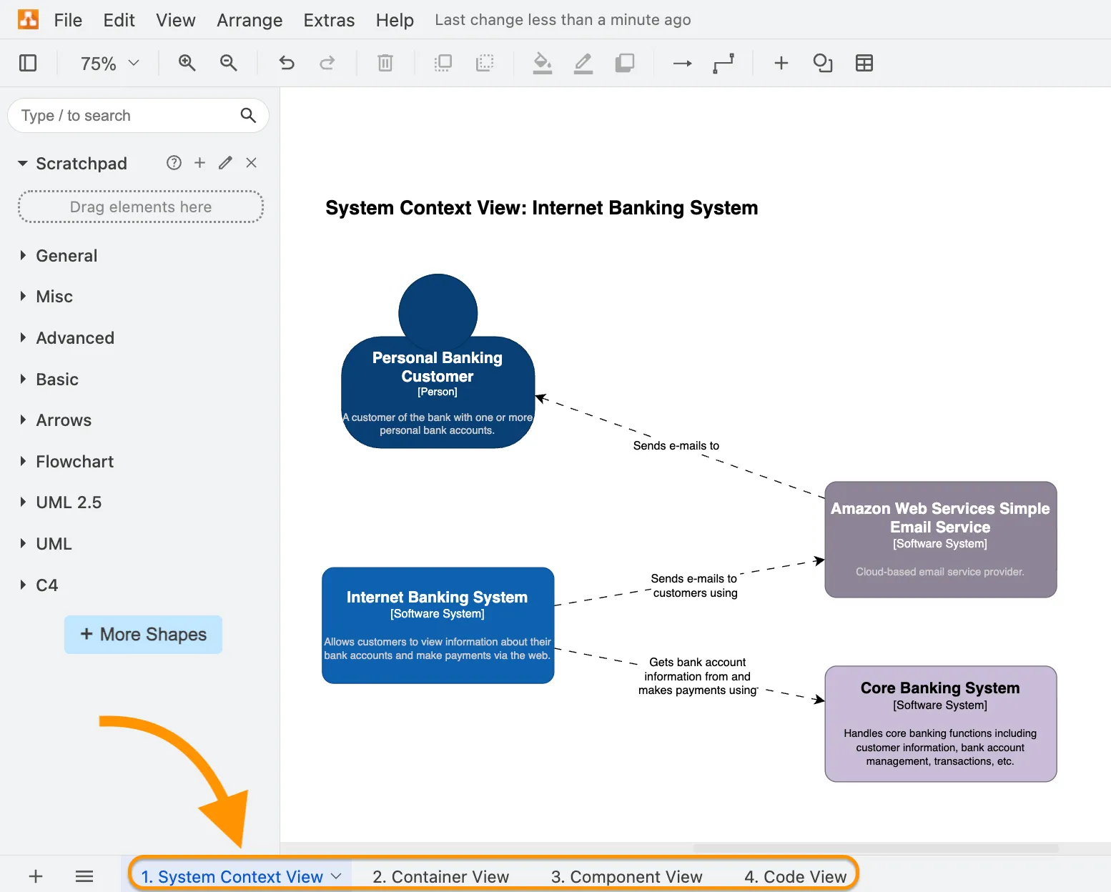Open the zoom level dropdown
The width and height of the screenshot is (1111, 892).
tap(109, 63)
